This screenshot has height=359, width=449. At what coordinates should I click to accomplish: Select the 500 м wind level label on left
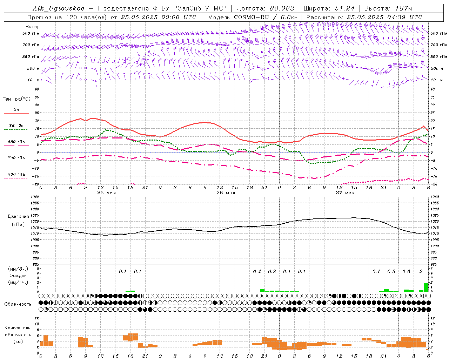click(33, 68)
